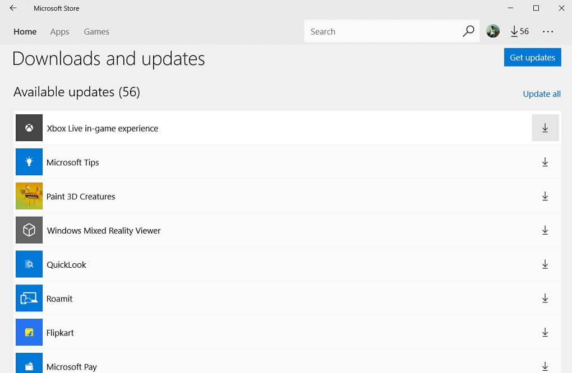The width and height of the screenshot is (572, 373).
Task: Open the user profile avatar
Action: tap(493, 31)
